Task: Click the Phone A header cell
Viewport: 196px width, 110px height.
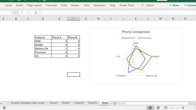Action: 59,37
